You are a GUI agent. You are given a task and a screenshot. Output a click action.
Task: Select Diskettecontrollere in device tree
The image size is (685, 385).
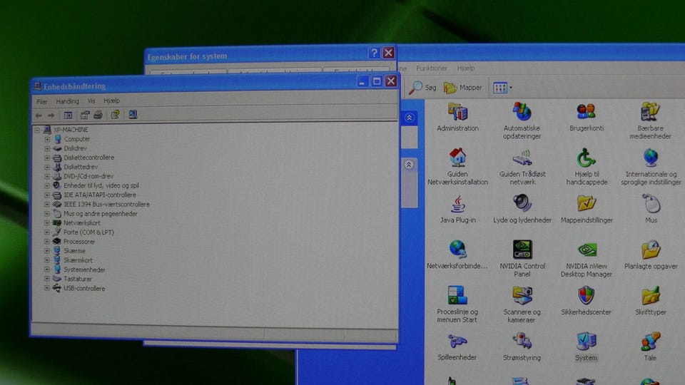pyautogui.click(x=88, y=158)
